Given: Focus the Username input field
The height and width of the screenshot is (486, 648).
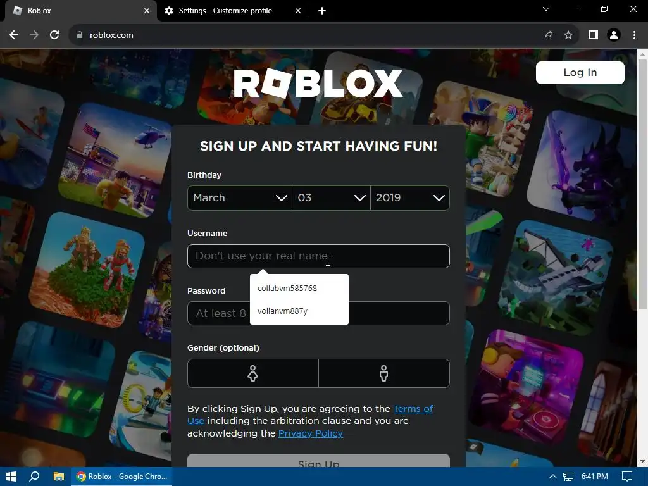Looking at the screenshot, I should 318,256.
